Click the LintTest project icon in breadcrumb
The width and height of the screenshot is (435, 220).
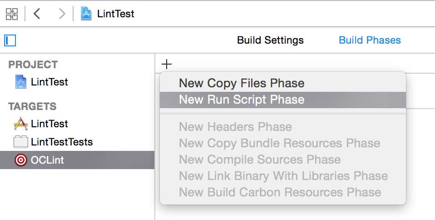tap(86, 14)
